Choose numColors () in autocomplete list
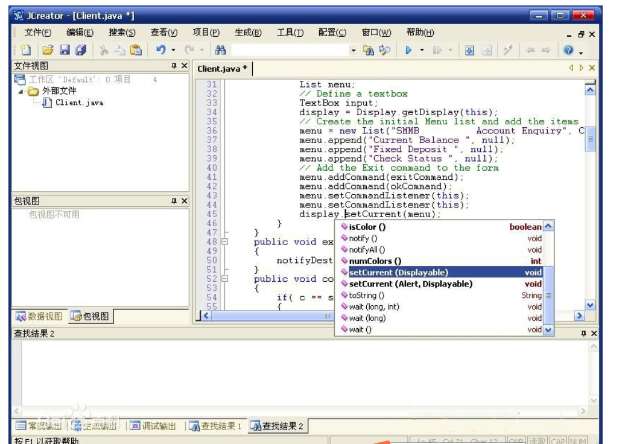 (441, 261)
